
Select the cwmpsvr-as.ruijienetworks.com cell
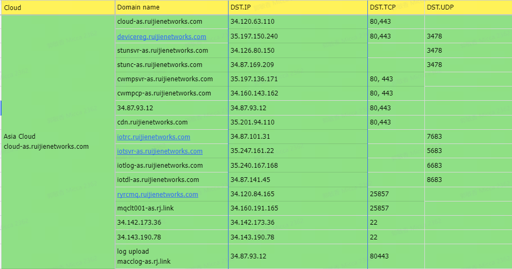[172, 79]
